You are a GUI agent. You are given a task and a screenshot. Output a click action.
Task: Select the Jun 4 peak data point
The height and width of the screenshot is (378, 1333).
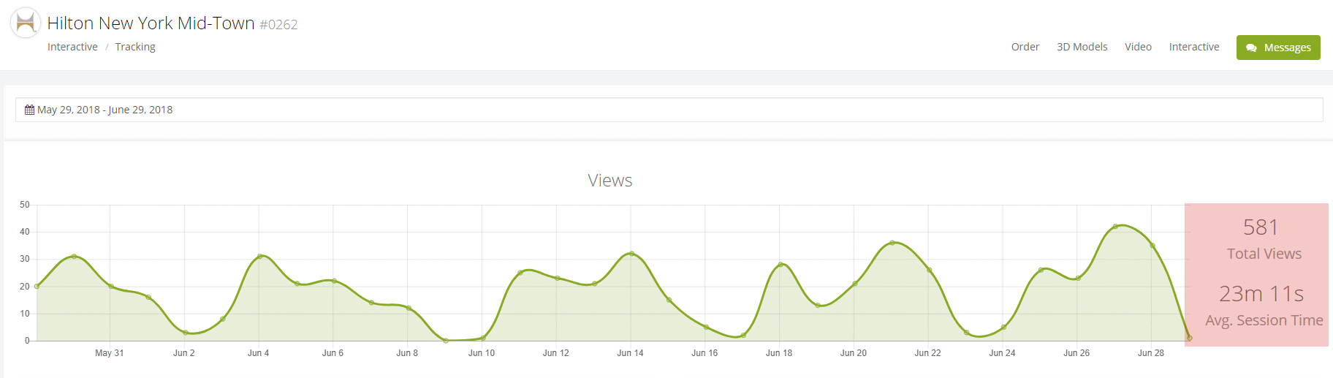pos(259,257)
